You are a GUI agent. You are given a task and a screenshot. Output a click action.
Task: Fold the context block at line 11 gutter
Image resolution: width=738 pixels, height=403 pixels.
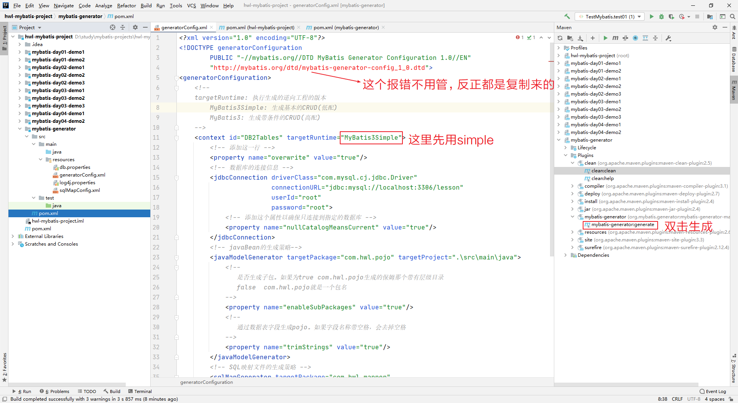click(176, 137)
